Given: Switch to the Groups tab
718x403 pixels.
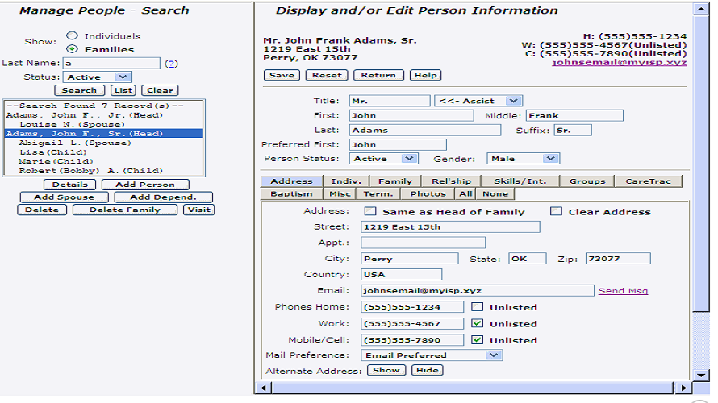Looking at the screenshot, I should coord(587,181).
